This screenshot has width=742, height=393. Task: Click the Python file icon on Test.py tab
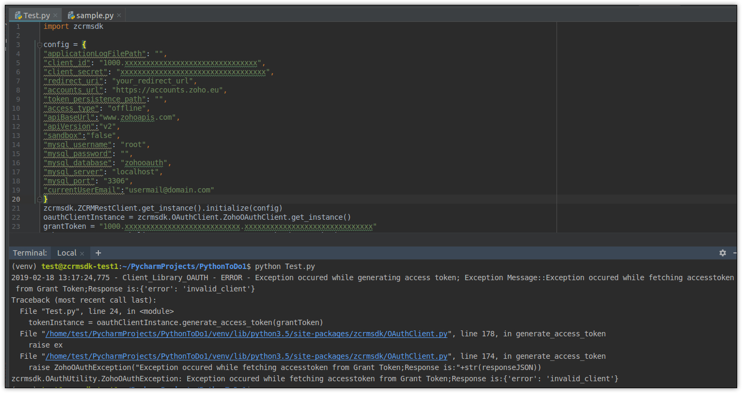click(18, 16)
